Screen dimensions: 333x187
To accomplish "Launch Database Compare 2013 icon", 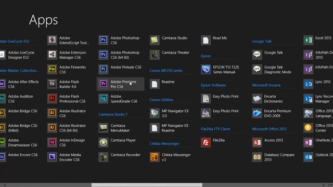I will 257,157.
